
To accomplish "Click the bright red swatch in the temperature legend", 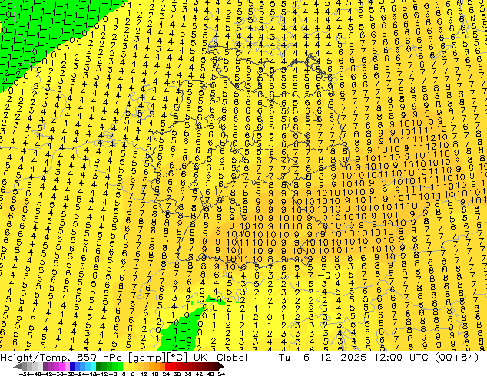I will 167,367.
